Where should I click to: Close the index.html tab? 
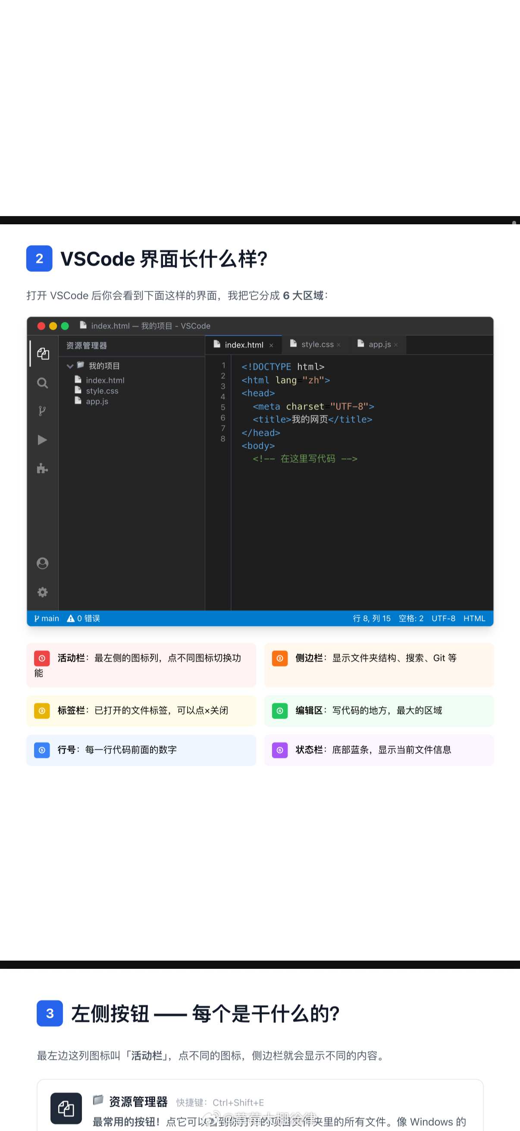(x=271, y=346)
